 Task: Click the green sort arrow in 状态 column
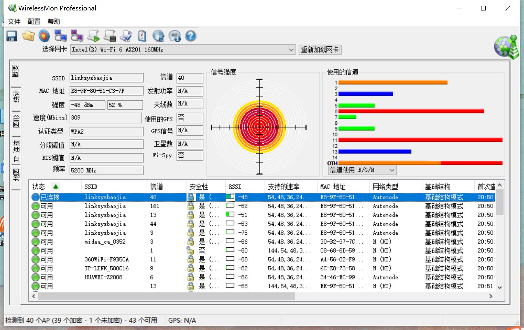point(55,187)
